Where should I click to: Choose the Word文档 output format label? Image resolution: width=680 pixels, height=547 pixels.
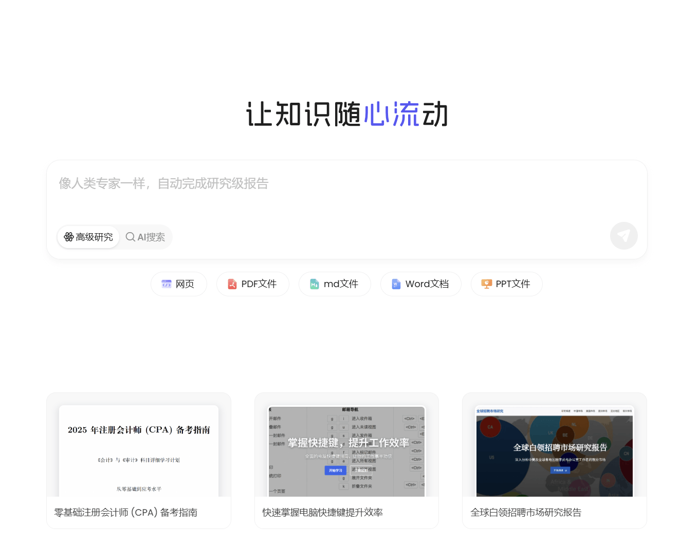(x=427, y=284)
